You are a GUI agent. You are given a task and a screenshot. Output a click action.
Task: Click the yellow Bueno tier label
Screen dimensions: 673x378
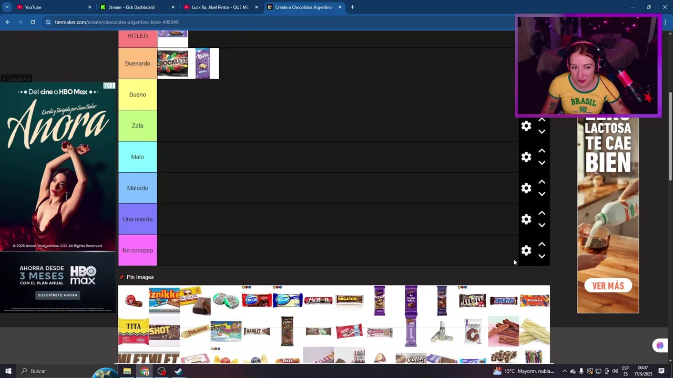tap(138, 94)
